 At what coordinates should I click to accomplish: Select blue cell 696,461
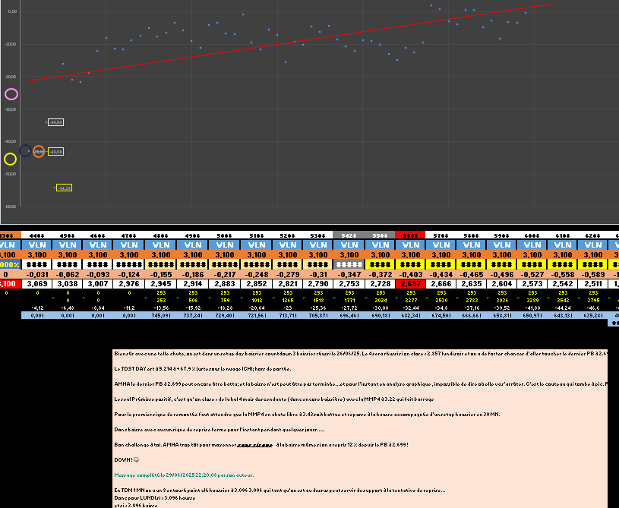[349, 315]
